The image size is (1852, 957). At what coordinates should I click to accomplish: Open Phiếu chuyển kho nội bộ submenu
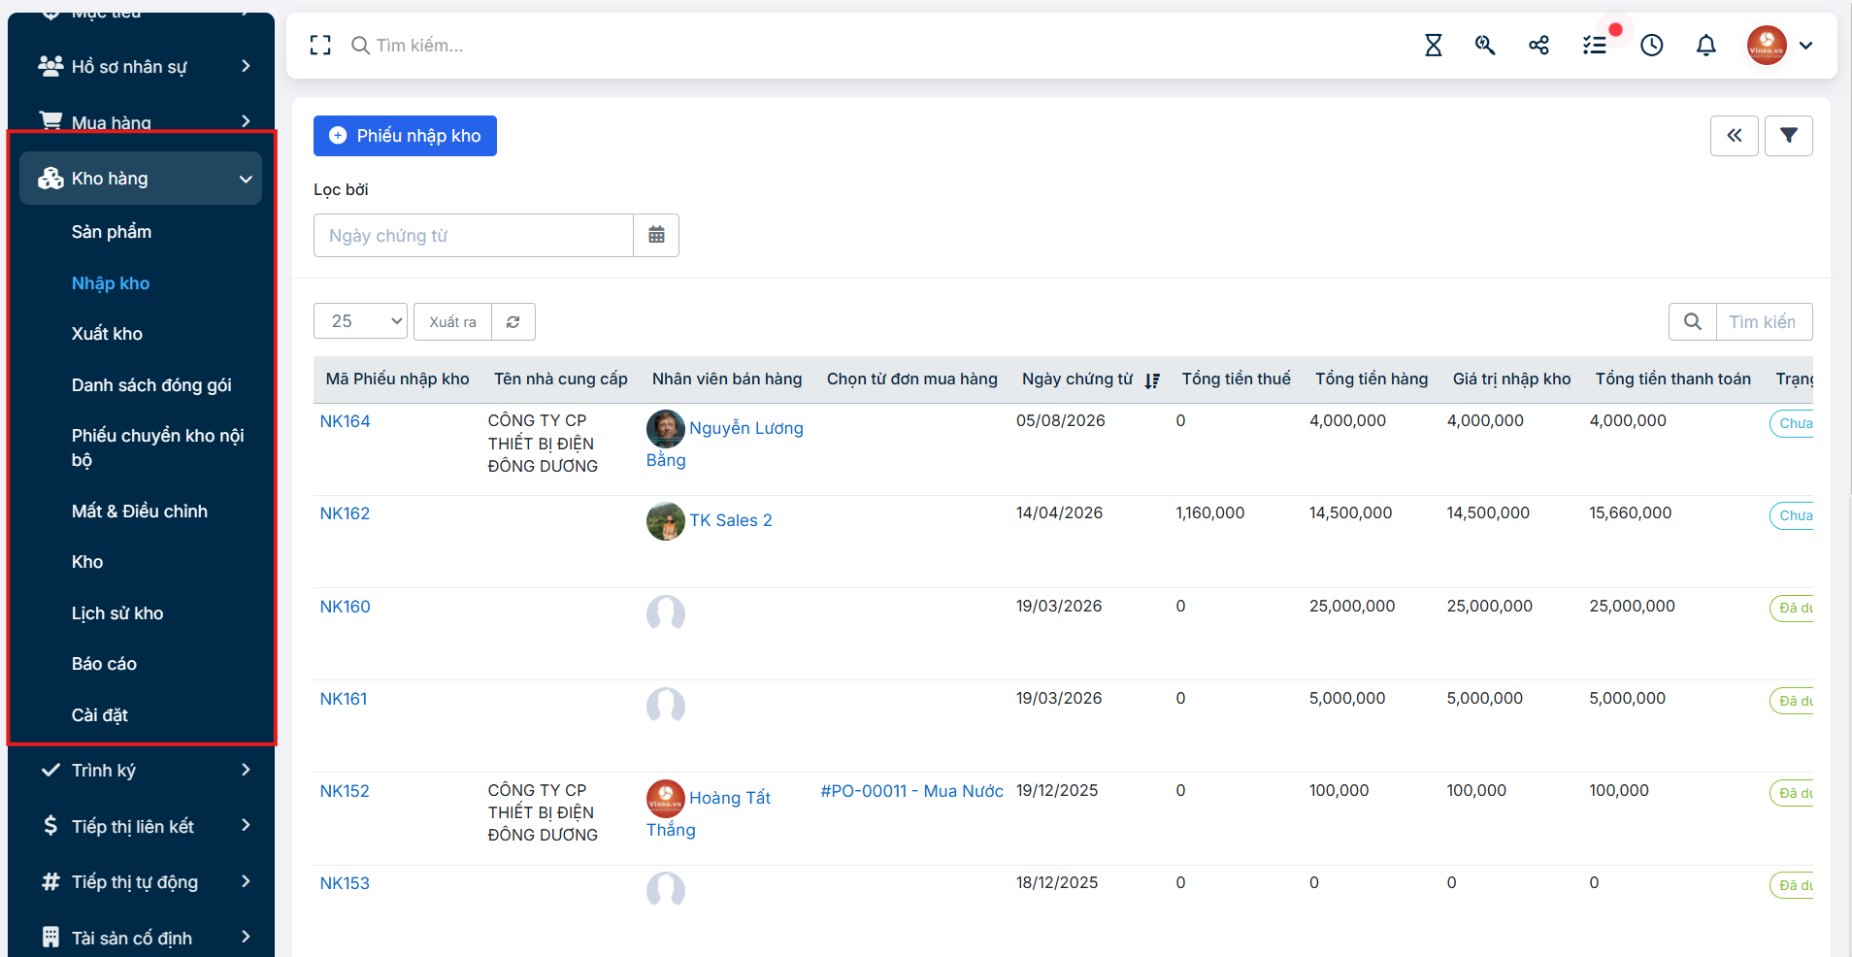158,447
